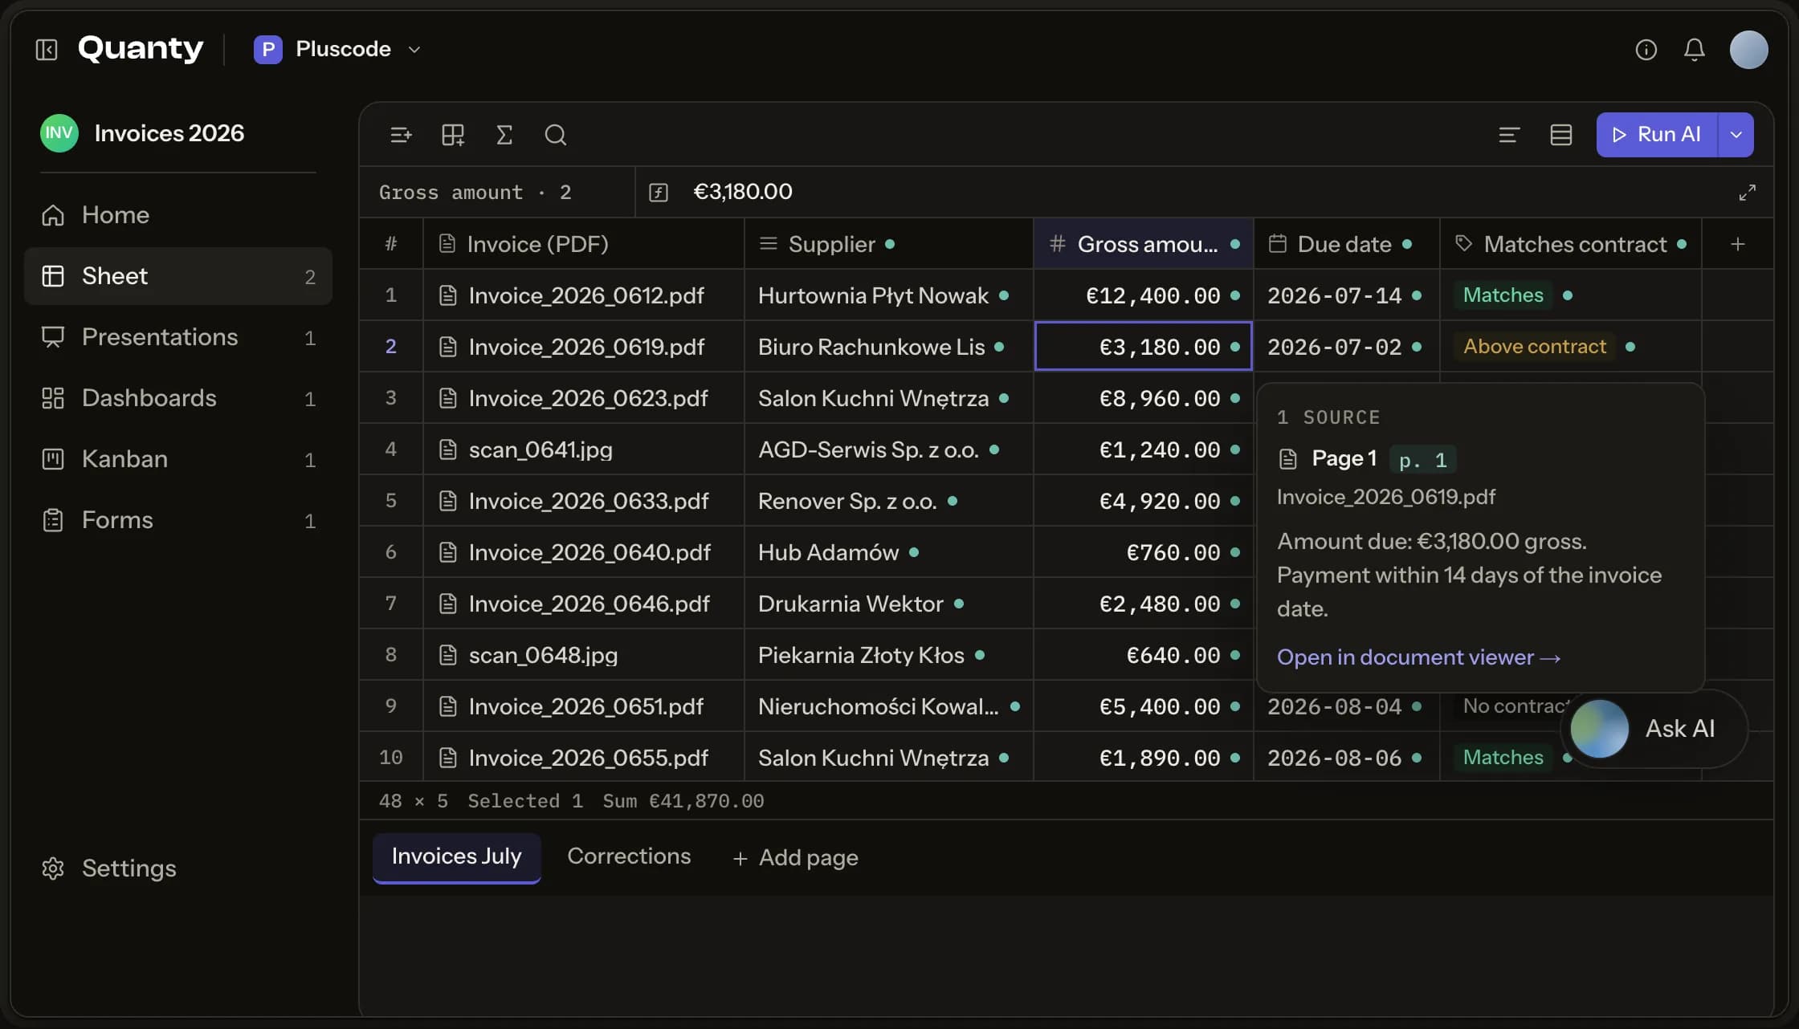Click the source document icon beside Page 1

point(1288,459)
